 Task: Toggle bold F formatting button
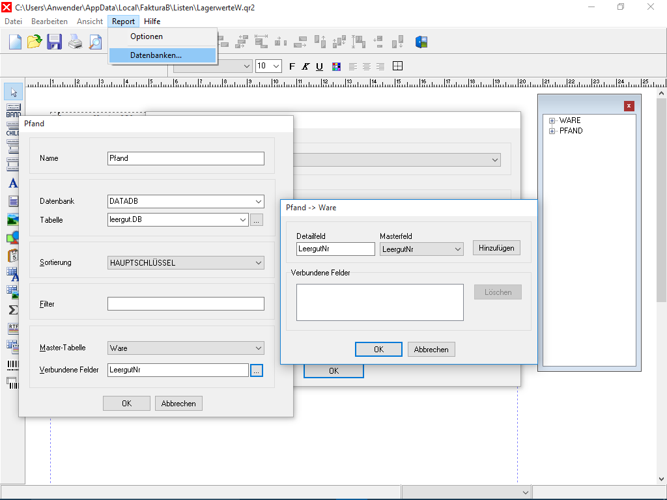coord(292,66)
